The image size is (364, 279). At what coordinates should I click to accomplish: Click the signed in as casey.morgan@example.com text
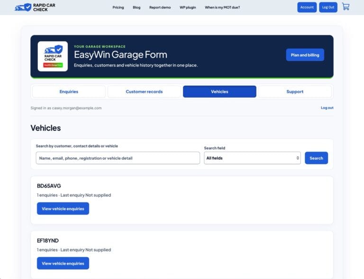tap(66, 108)
